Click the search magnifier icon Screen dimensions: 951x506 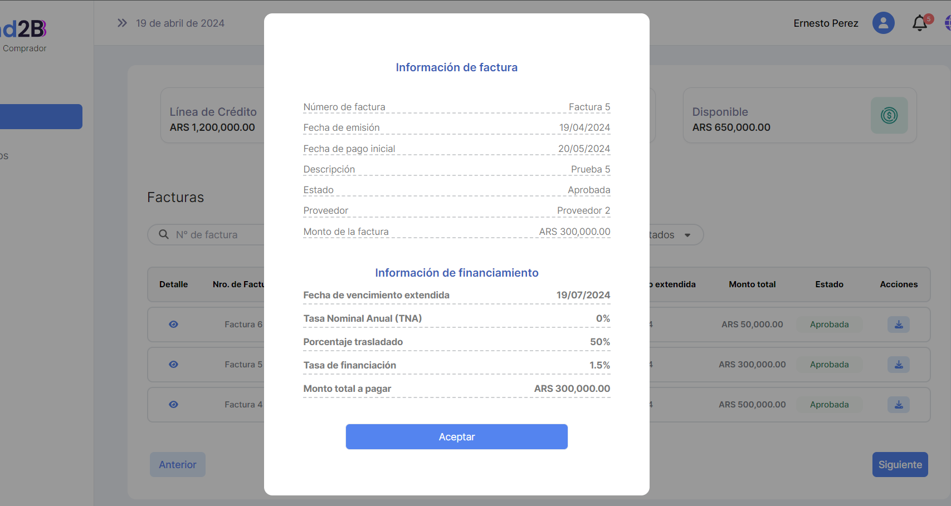[x=164, y=234]
